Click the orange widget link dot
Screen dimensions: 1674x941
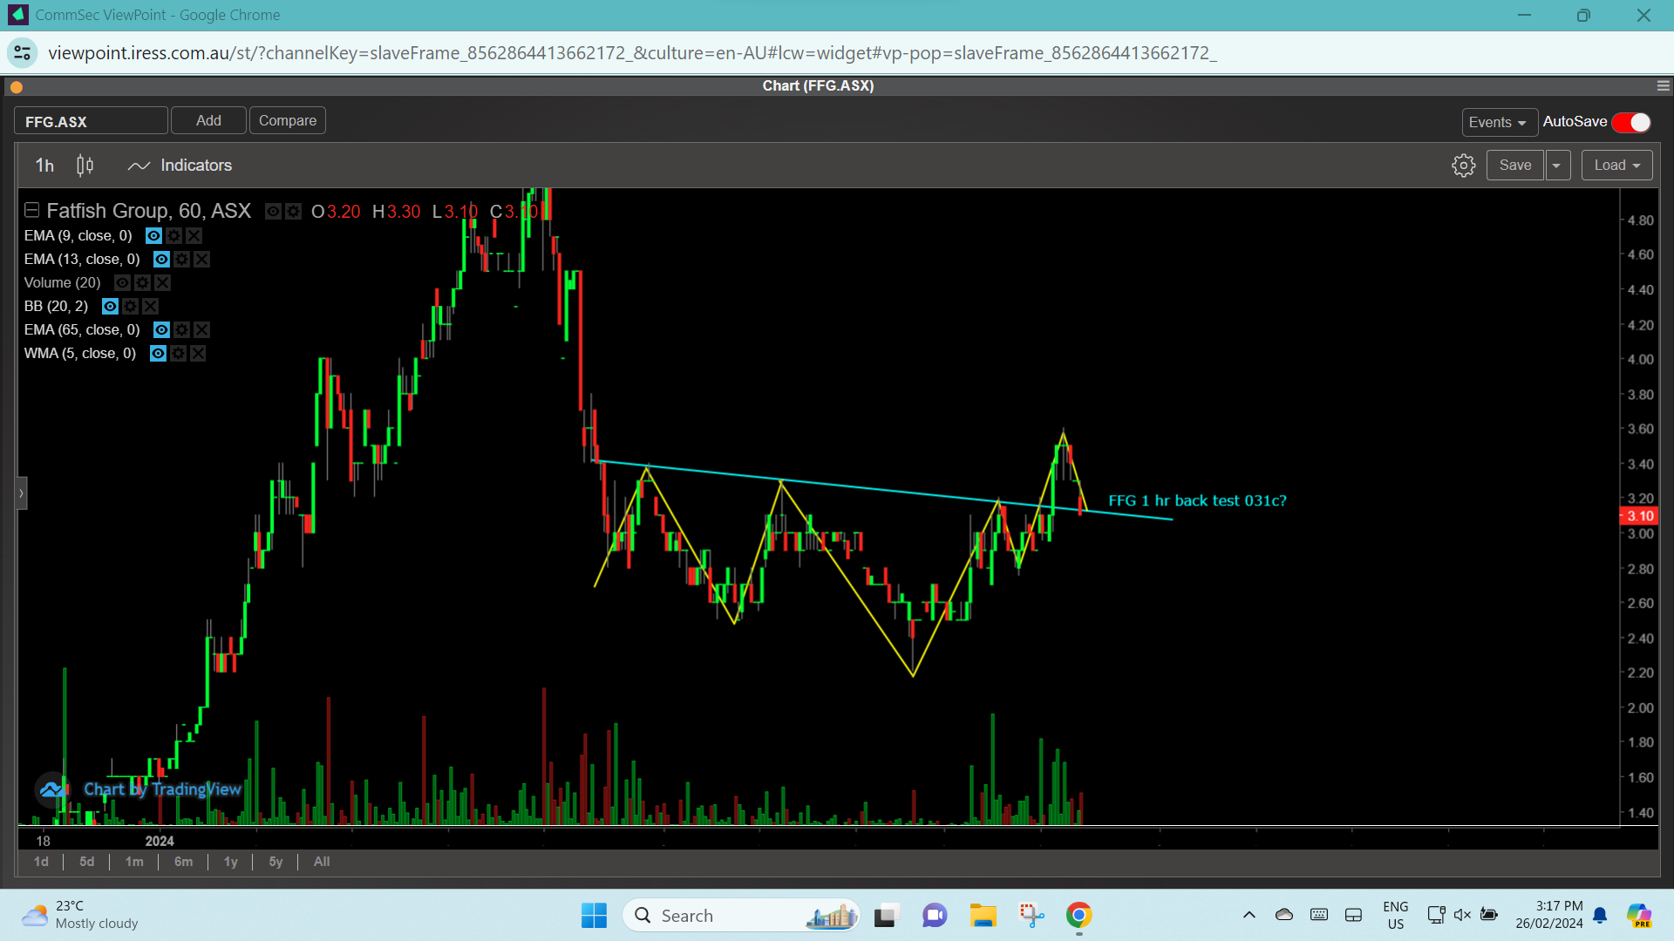click(16, 87)
